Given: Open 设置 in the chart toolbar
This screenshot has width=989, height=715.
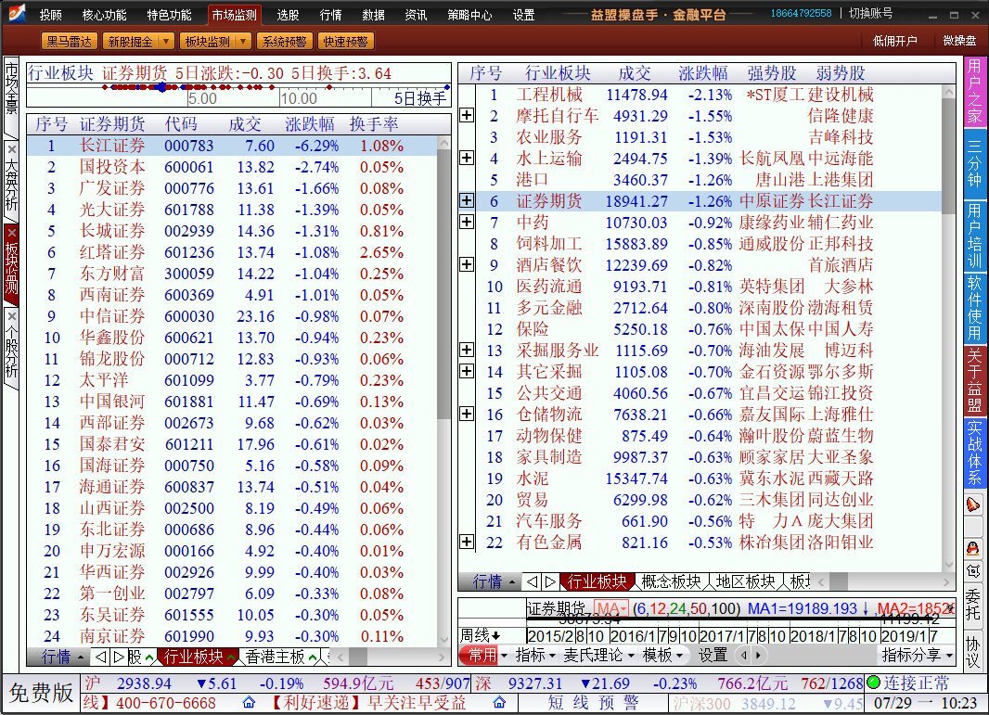Looking at the screenshot, I should point(713,656).
